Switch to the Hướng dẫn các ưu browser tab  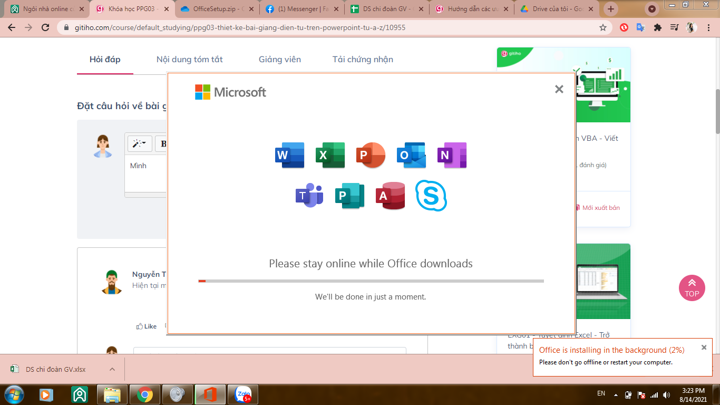[471, 9]
